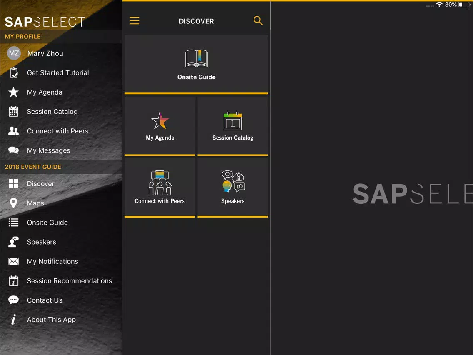473x355 pixels.
Task: Click the DISCOVER header title
Action: 197,21
